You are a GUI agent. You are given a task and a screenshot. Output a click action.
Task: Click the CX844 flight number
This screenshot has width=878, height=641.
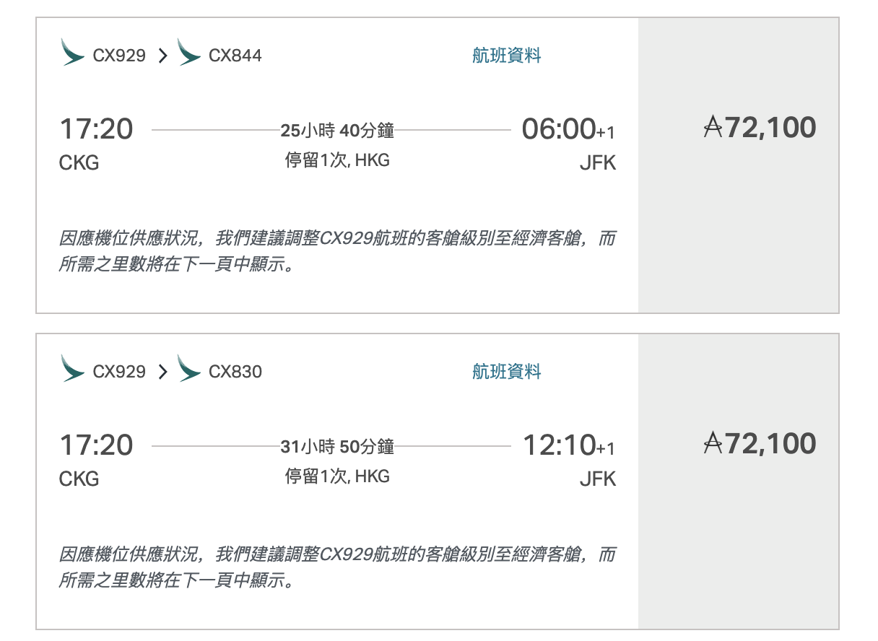(x=235, y=56)
